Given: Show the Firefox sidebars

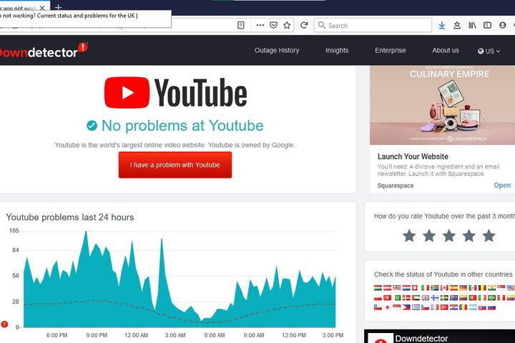Looking at the screenshot, I should [487, 25].
